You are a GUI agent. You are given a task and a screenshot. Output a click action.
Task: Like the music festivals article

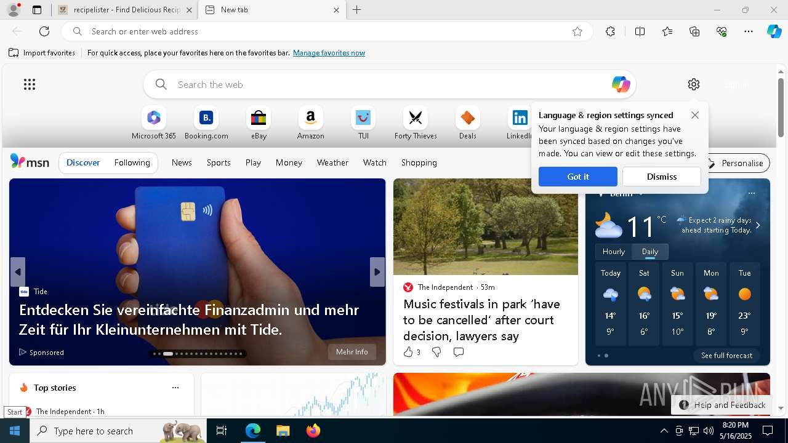(x=411, y=352)
